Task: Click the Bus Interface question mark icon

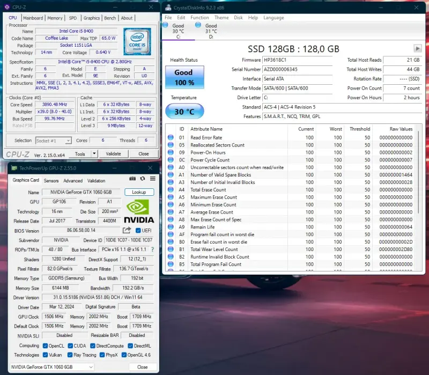Action: (152, 249)
